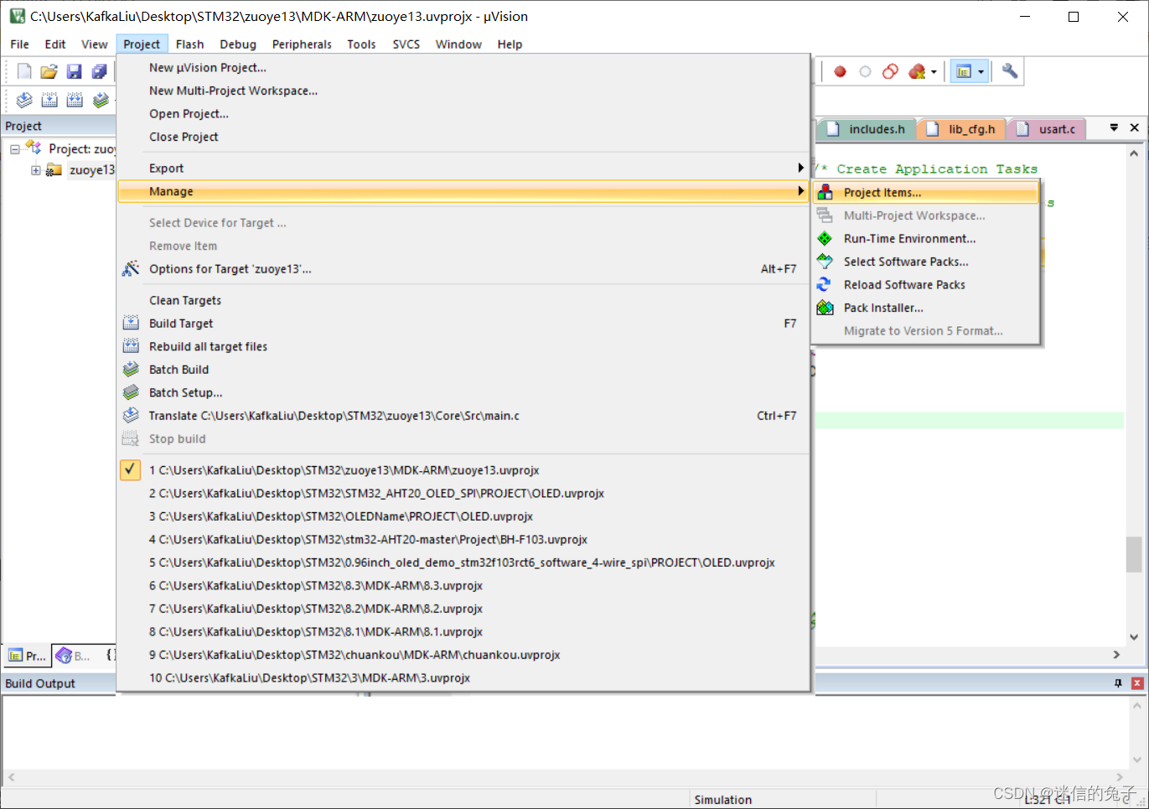Screen dimensions: 1149x809
Task: Expand the zuoye13 target folder node
Action: pyautogui.click(x=36, y=170)
